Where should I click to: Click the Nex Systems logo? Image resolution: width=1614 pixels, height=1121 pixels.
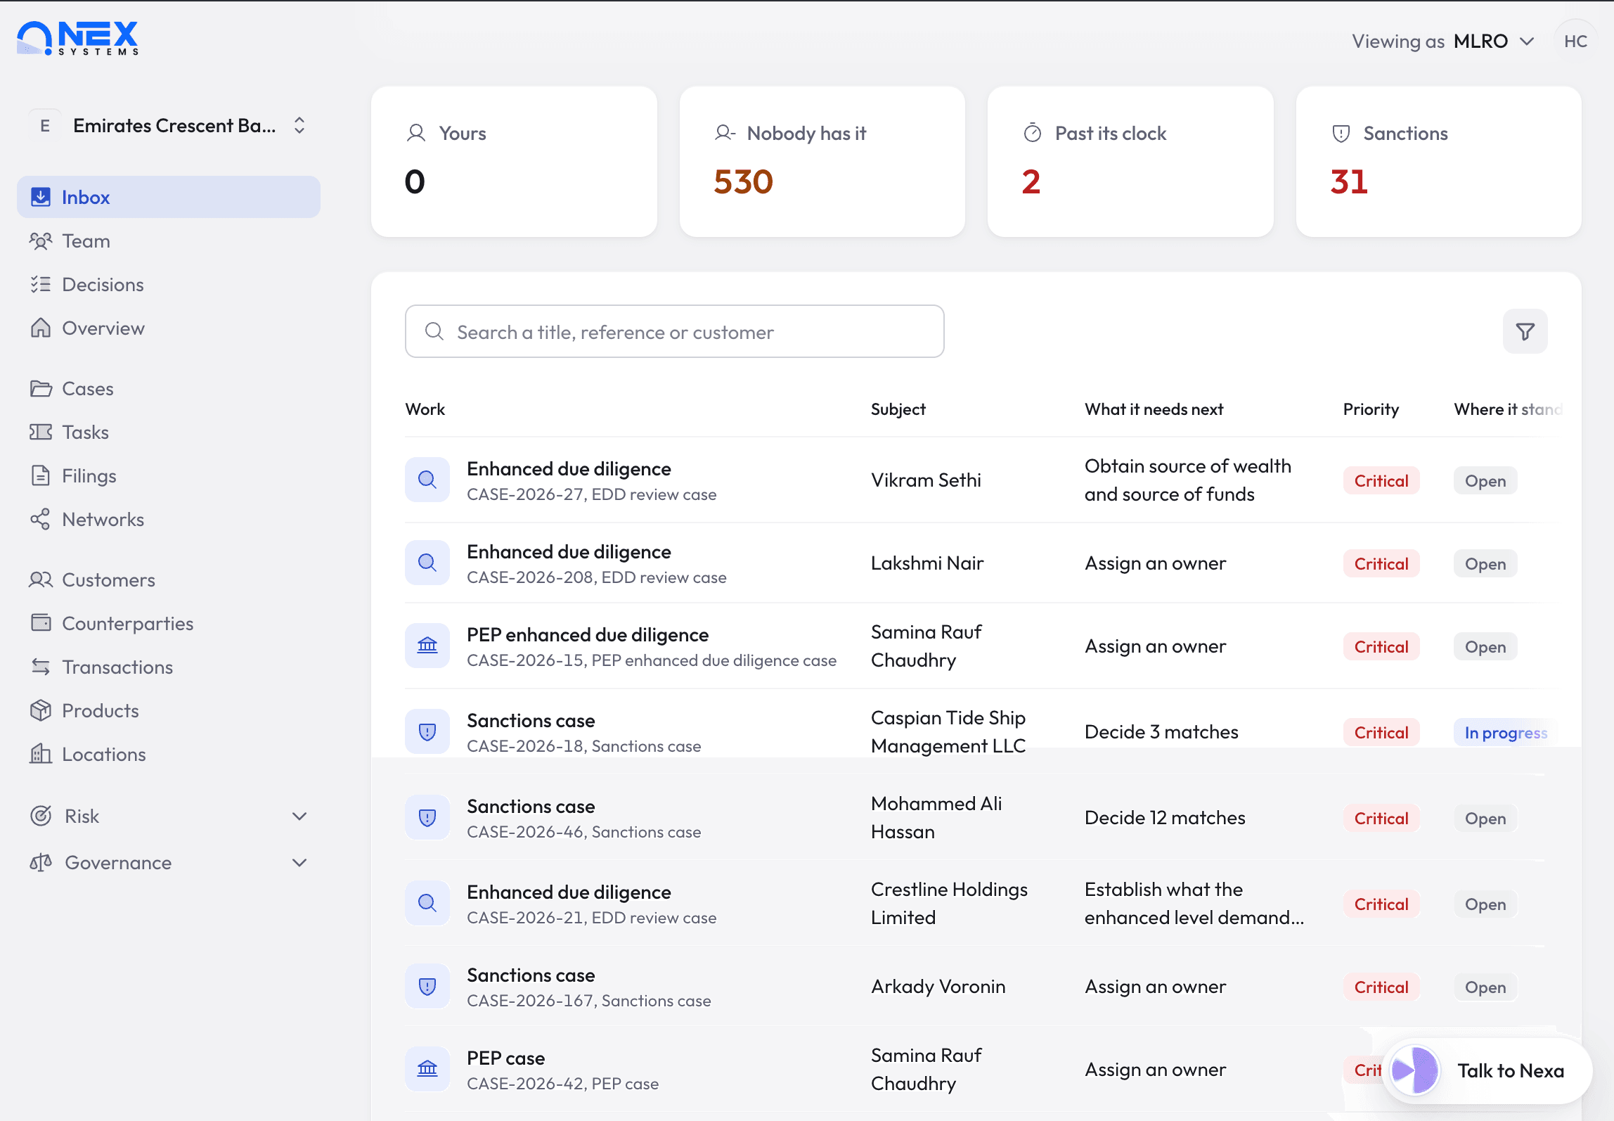tap(77, 38)
